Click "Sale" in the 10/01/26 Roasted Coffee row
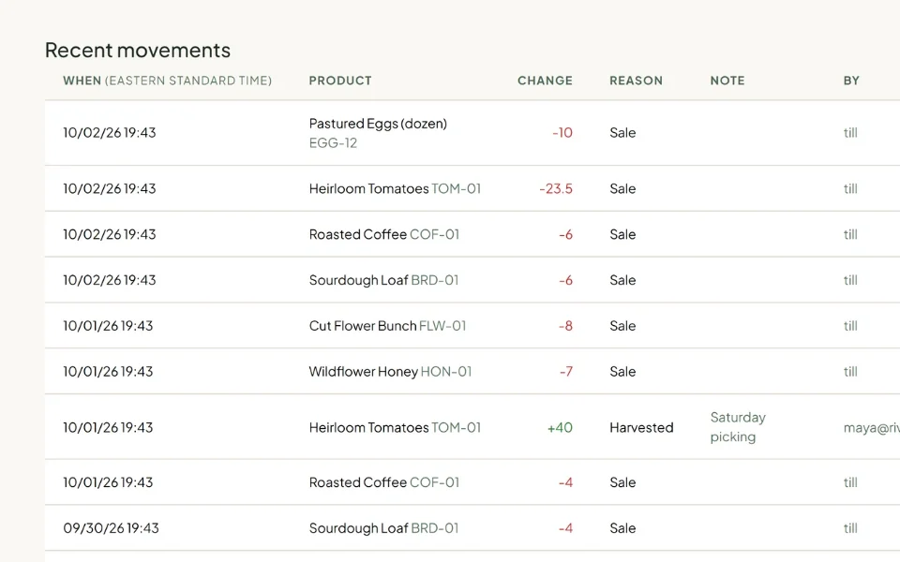 [622, 483]
